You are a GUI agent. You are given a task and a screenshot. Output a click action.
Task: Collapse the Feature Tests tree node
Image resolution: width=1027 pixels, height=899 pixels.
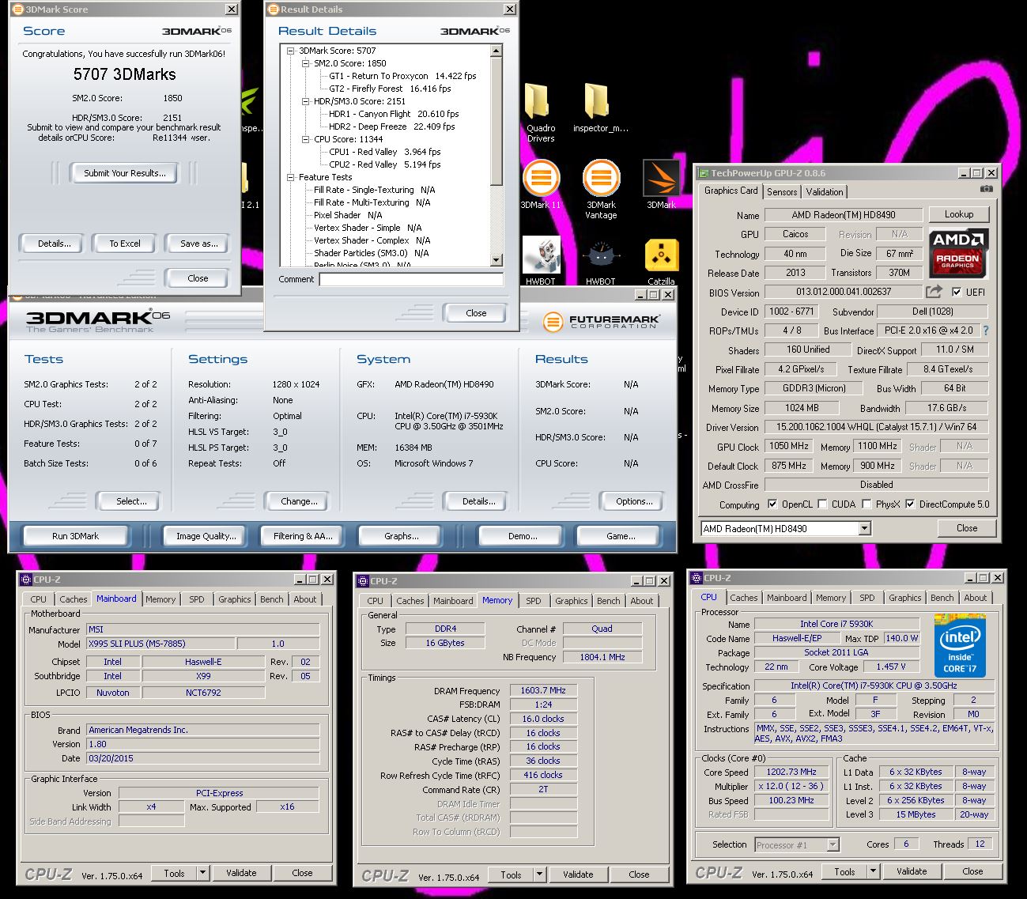point(290,177)
